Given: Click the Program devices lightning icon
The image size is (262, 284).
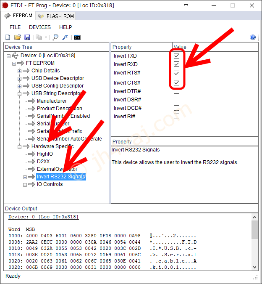Looking at the screenshot, I should click(65, 37).
